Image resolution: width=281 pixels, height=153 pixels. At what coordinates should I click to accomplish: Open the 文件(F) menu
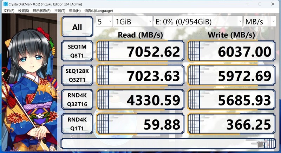[x=9, y=11]
